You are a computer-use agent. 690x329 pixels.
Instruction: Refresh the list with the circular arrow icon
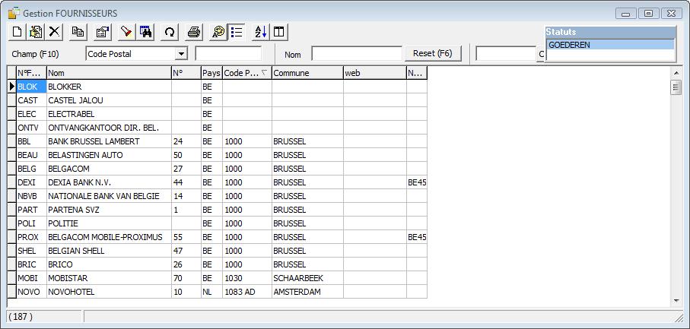coord(170,32)
